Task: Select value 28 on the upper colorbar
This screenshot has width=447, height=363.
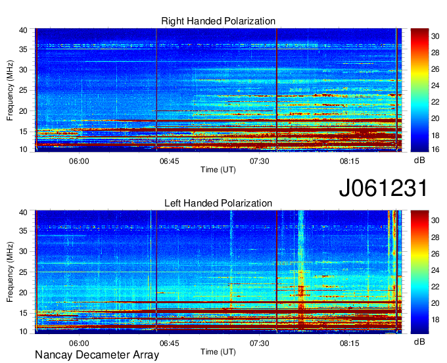Action: pyautogui.click(x=435, y=53)
